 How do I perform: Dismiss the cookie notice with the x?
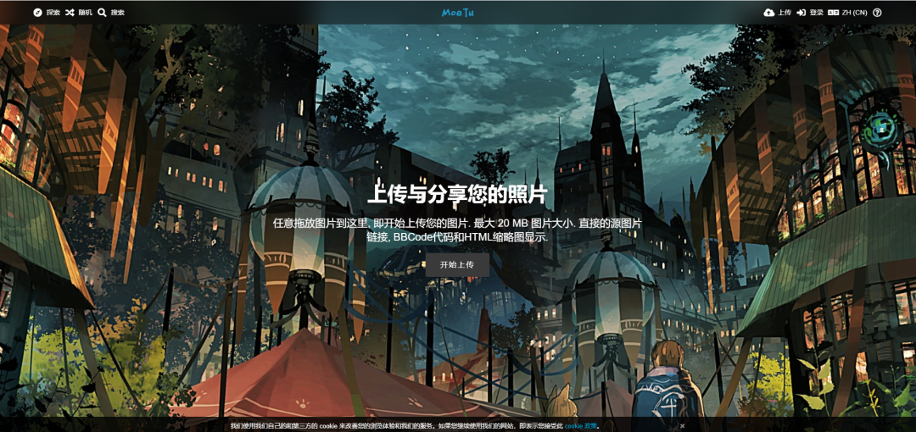(682, 425)
